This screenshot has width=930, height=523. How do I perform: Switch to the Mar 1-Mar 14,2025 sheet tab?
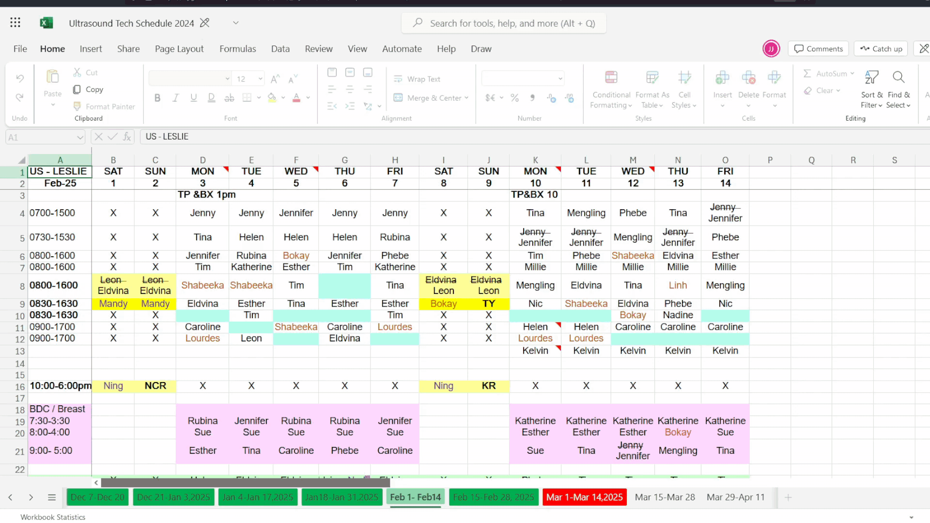(584, 497)
